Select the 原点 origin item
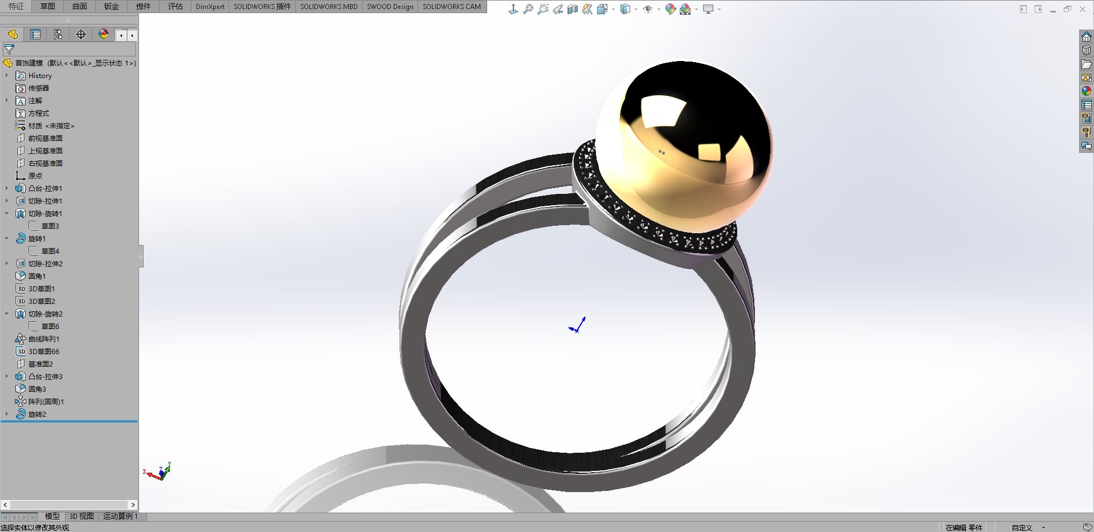Image resolution: width=1094 pixels, height=532 pixels. (x=29, y=176)
